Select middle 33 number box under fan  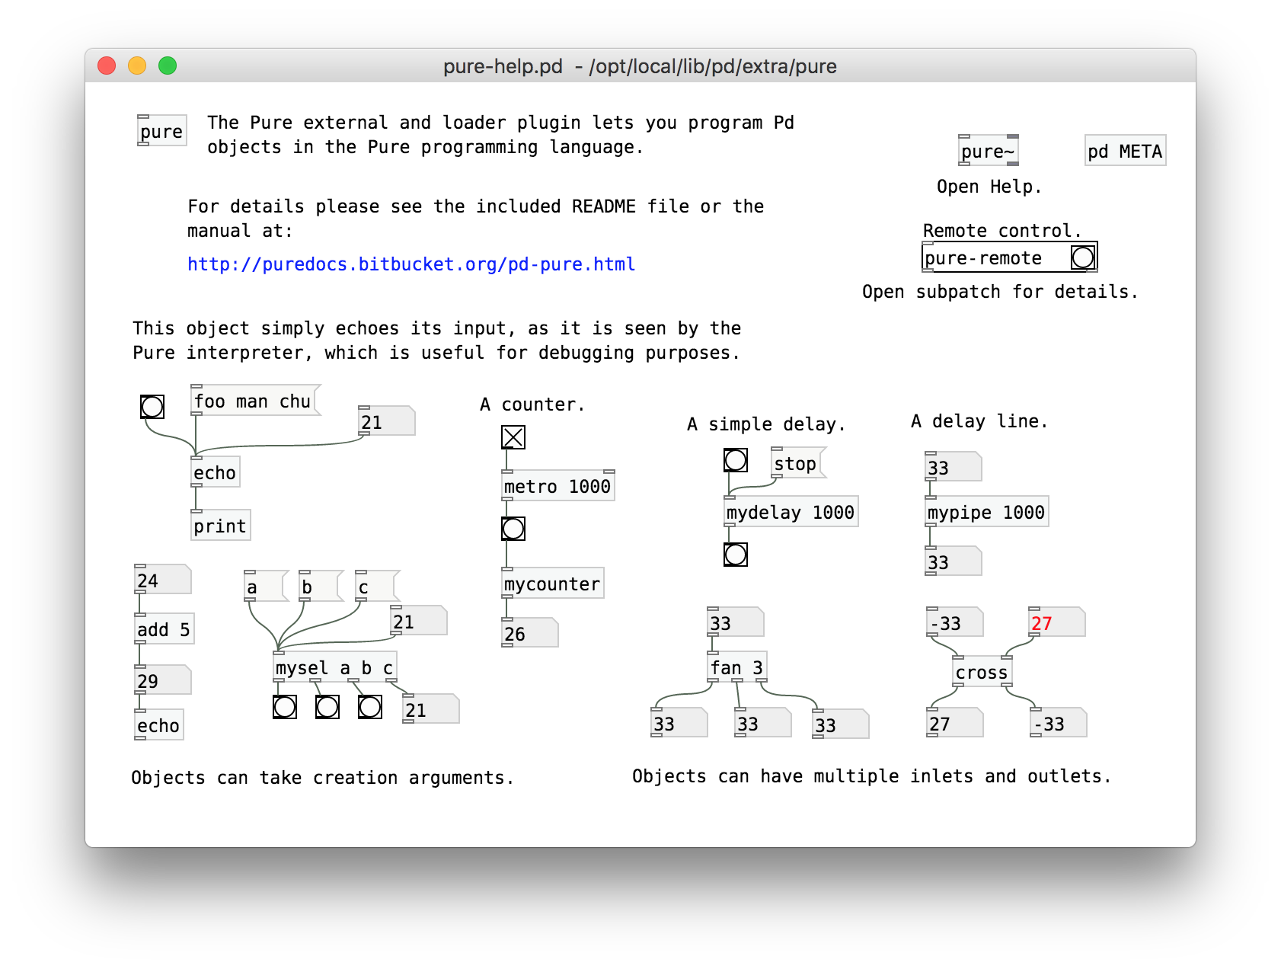pyautogui.click(x=763, y=724)
